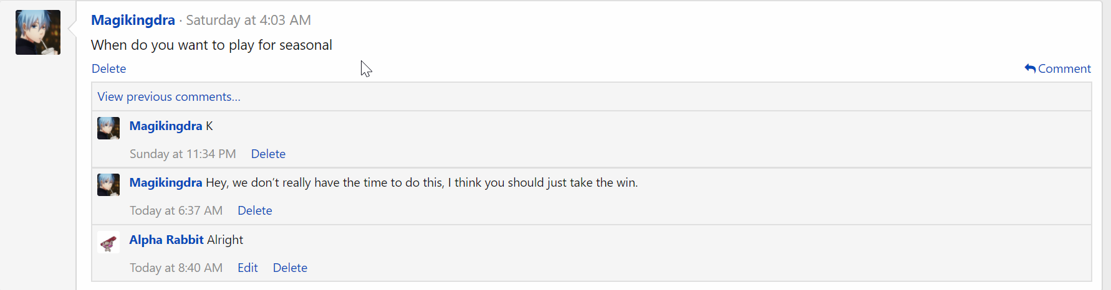Viewport: 1111px width, 290px height.
Task: Open Alpha Rabbit's profile link
Action: 166,240
